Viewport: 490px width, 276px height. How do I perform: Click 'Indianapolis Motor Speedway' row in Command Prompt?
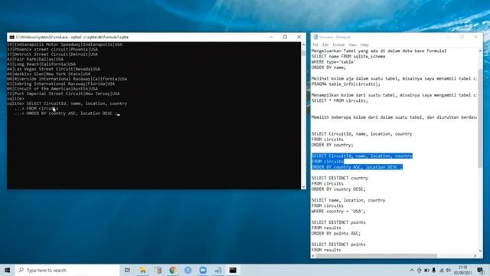pos(64,44)
